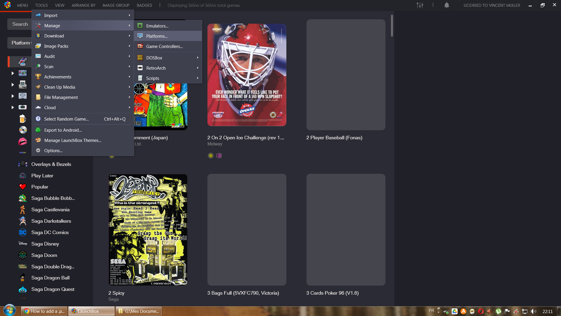The width and height of the screenshot is (561, 316).
Task: Click the Audit icon
Action: point(38,56)
